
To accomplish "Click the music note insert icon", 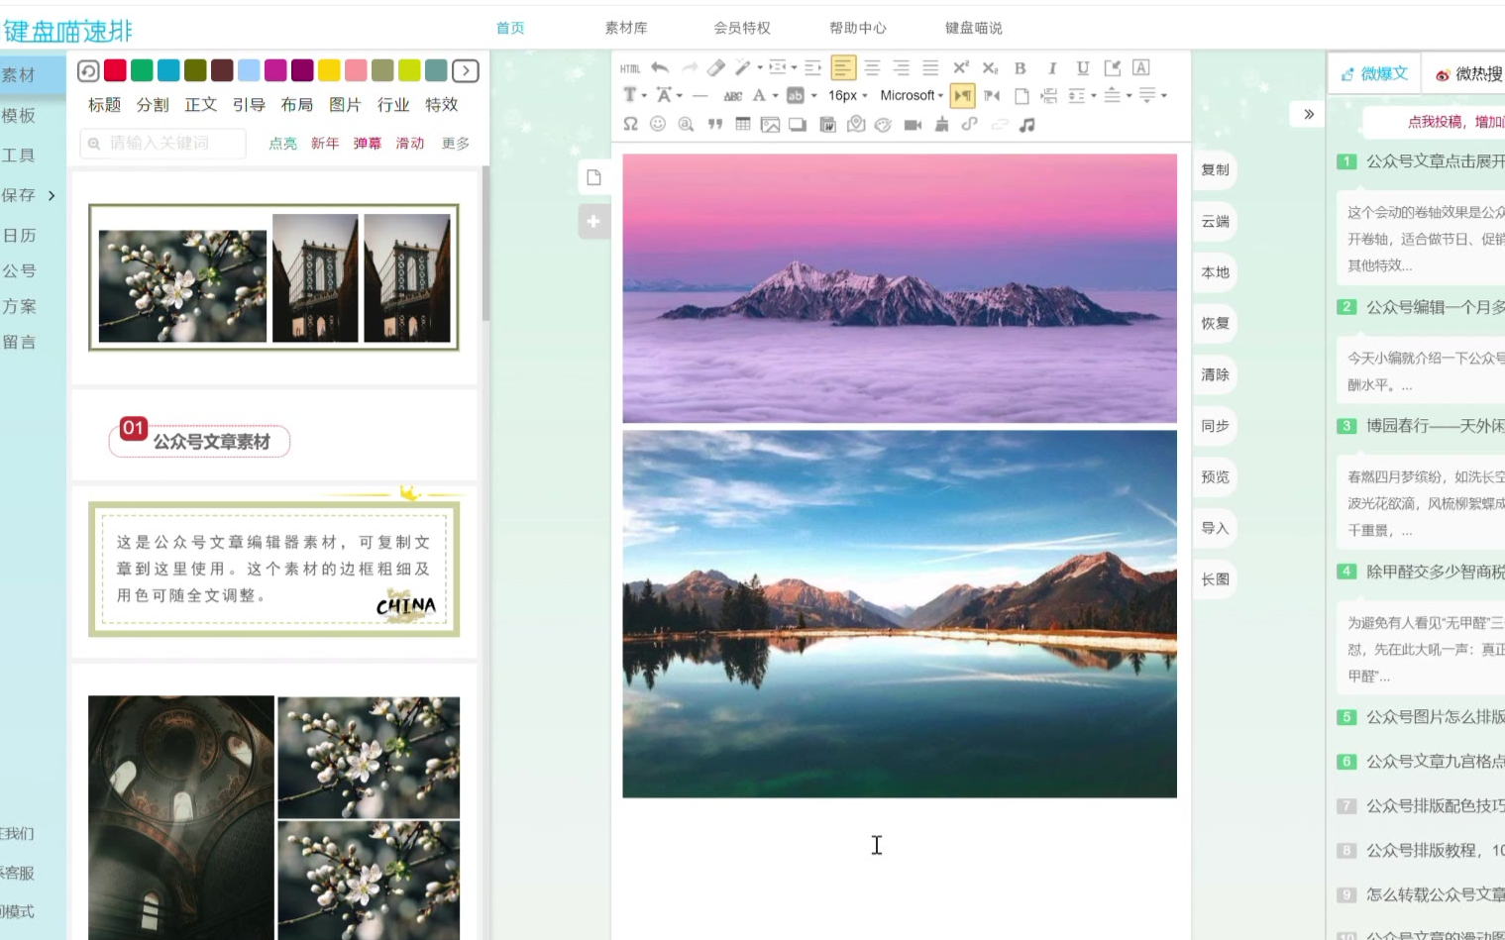I will click(x=1027, y=124).
